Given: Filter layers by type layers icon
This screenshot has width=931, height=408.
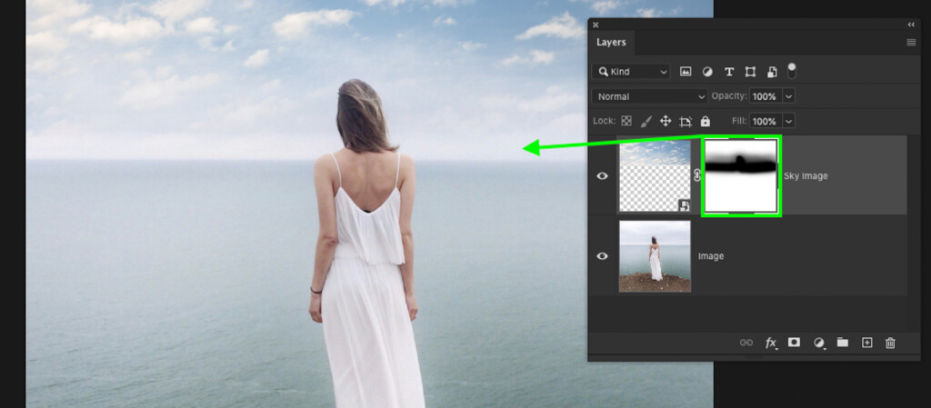Looking at the screenshot, I should [x=729, y=72].
